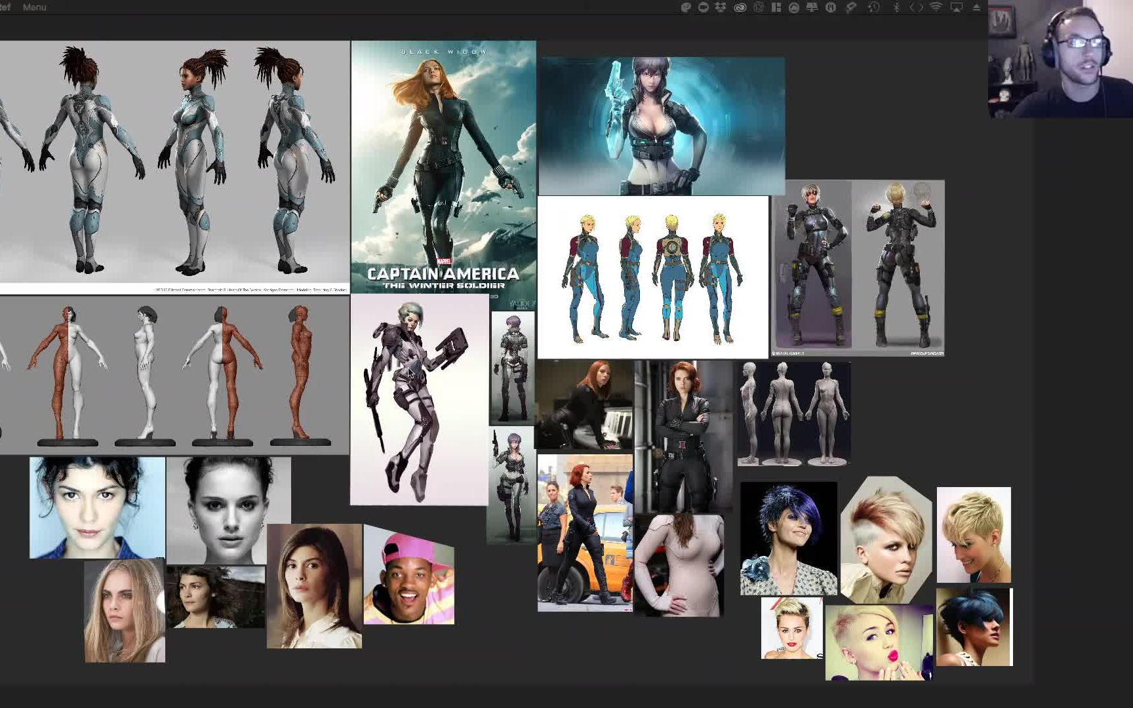1133x708 pixels.
Task: Open Adobe Creative Cloud menu bar icon
Action: tap(740, 7)
